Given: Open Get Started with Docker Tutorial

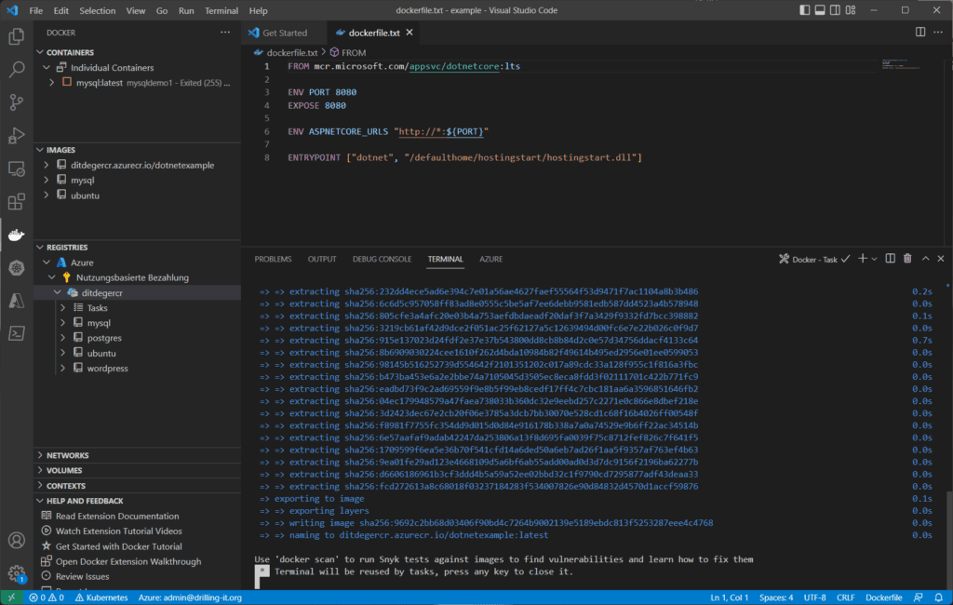Looking at the screenshot, I should tap(118, 546).
